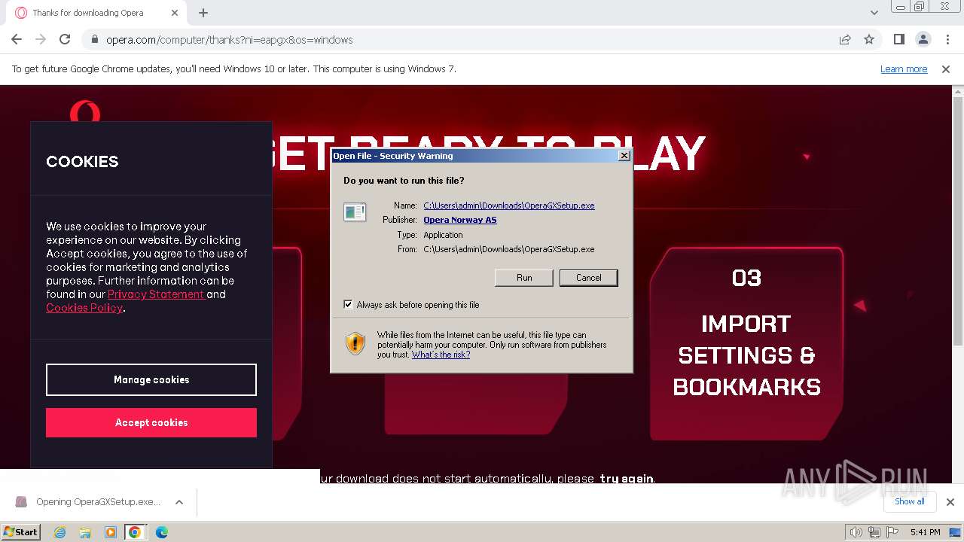Share this page via share icon

[x=845, y=39]
